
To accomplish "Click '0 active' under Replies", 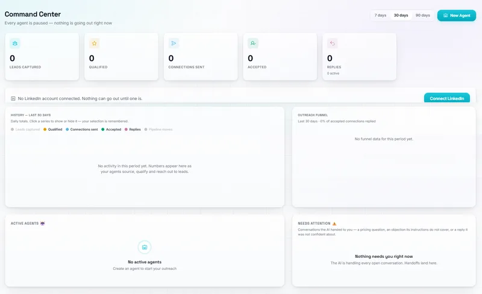I will (333, 73).
